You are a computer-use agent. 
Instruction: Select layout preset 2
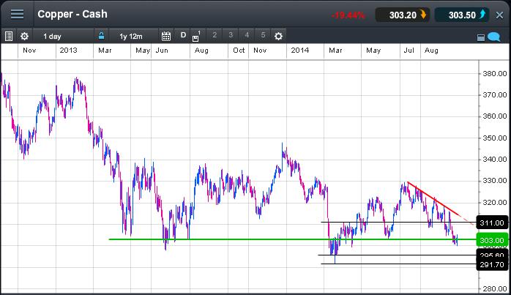tap(214, 35)
